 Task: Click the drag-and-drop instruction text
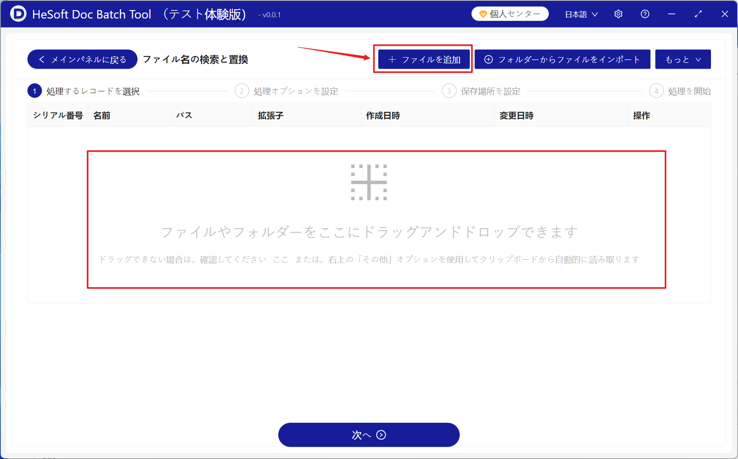click(x=369, y=232)
